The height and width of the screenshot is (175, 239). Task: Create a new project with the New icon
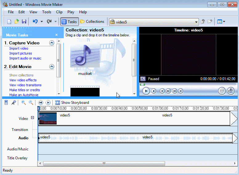coord(9,22)
